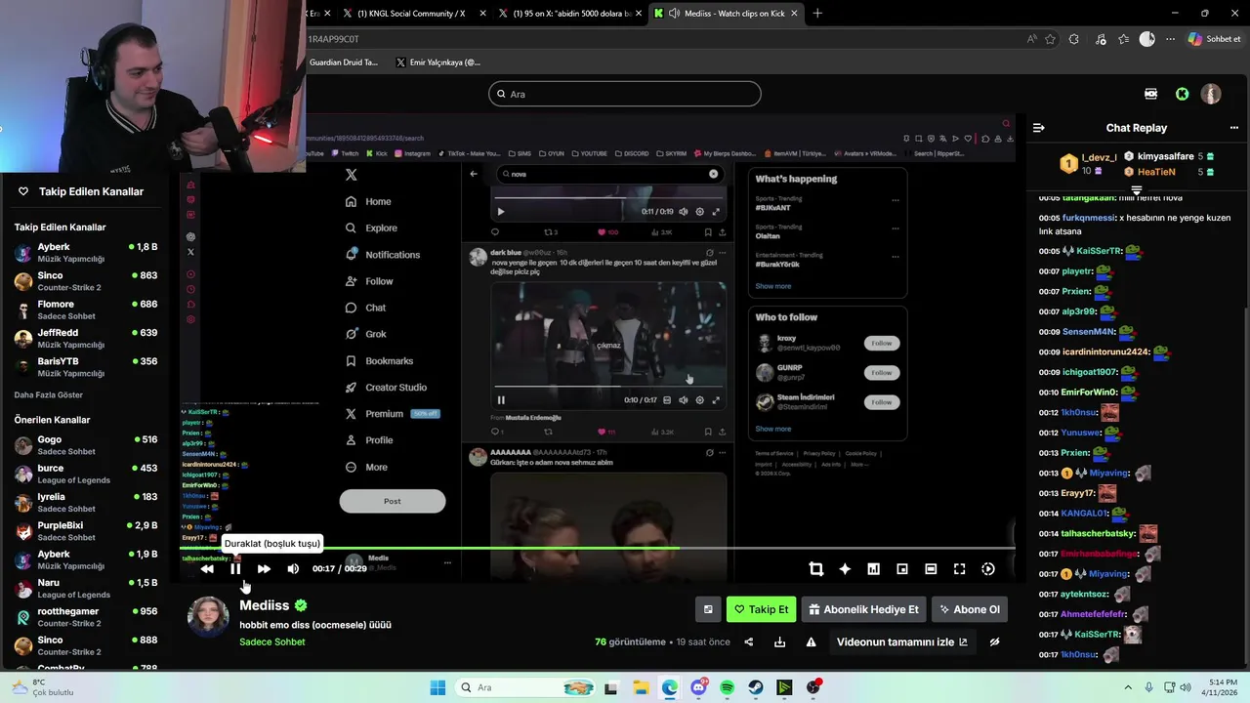Enter fullscreen on the video player

tap(960, 569)
